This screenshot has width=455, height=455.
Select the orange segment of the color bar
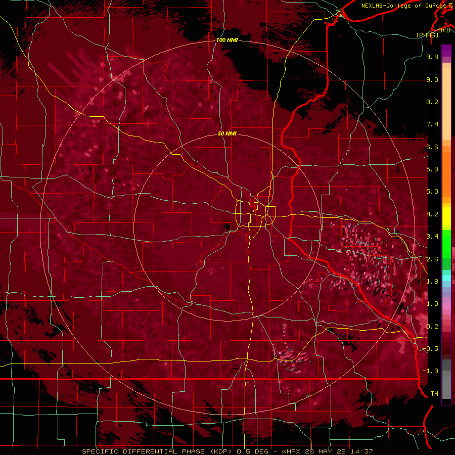pyautogui.click(x=446, y=174)
